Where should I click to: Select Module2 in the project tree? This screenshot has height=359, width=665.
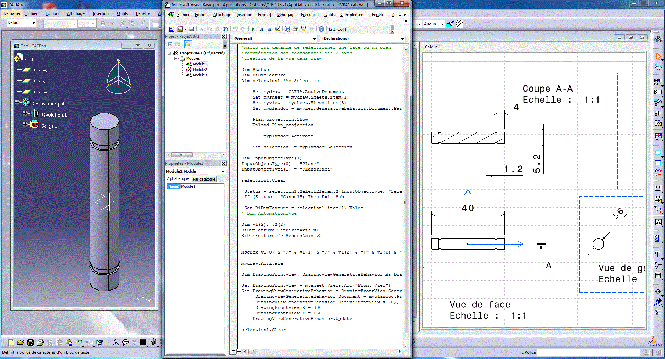tap(200, 70)
